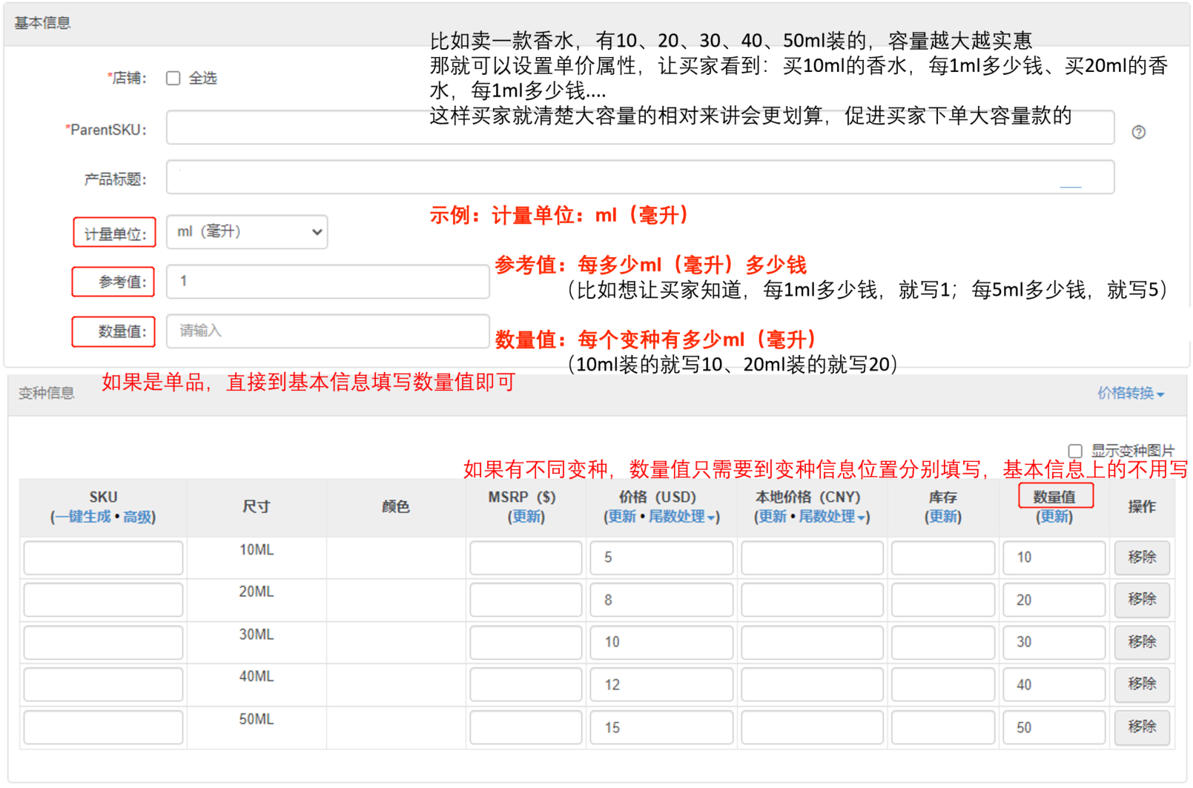This screenshot has width=1193, height=788.
Task: Click the 一键生成 link under SKU
Action: coord(82,517)
